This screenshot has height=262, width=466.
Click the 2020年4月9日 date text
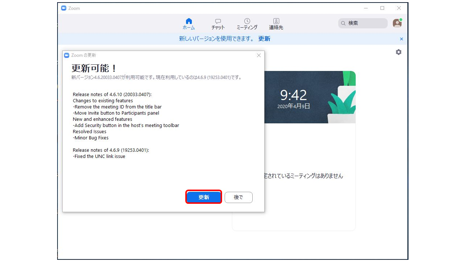(x=293, y=106)
